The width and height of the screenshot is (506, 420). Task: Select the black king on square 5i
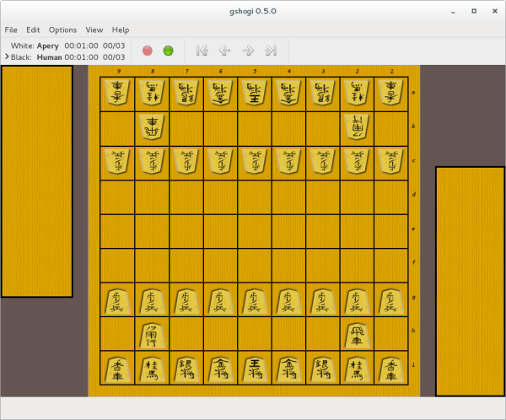pyautogui.click(x=255, y=369)
